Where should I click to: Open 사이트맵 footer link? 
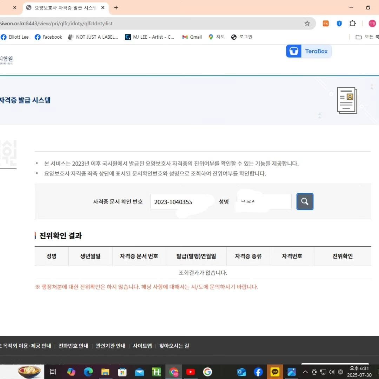tap(142, 346)
